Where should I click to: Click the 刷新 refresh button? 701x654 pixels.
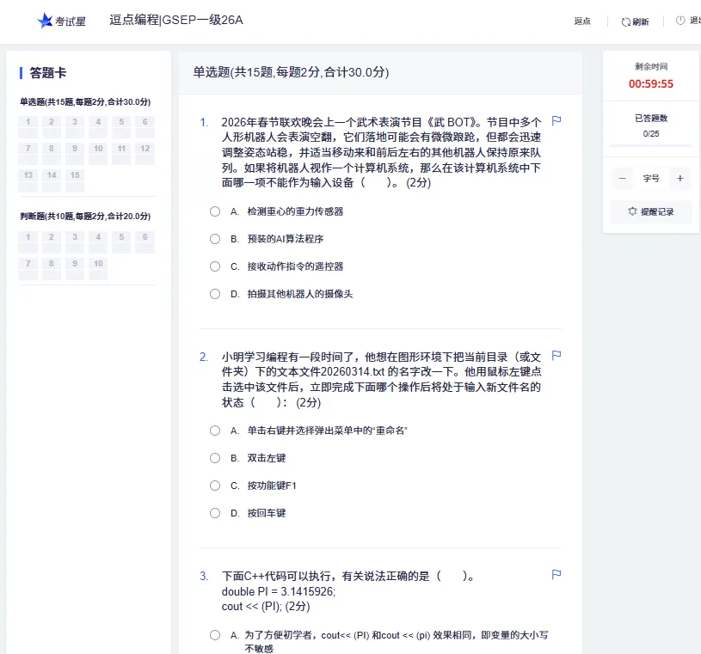click(x=636, y=21)
